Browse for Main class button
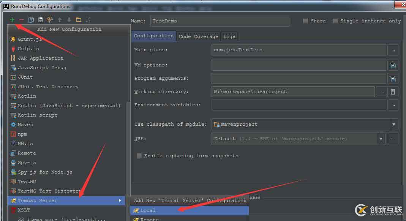The height and width of the screenshot is (221, 406). [x=393, y=50]
